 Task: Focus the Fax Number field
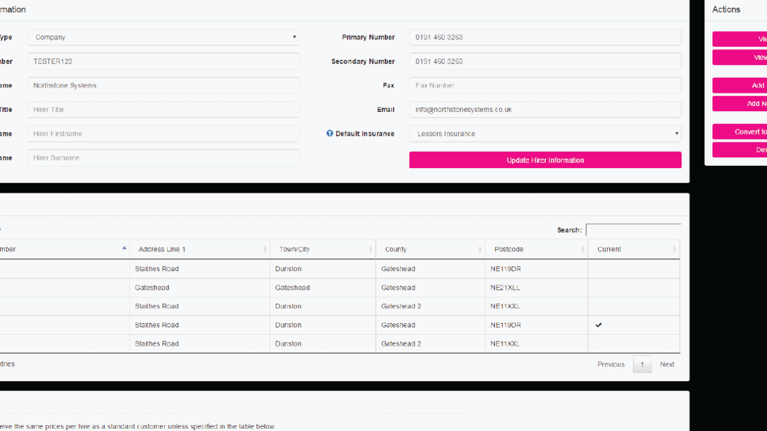[x=545, y=86]
